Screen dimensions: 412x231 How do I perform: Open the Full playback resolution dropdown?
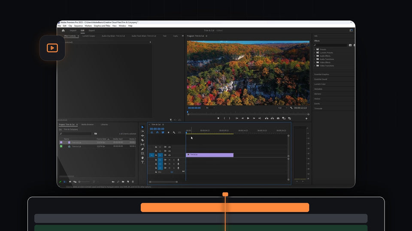pos(283,108)
